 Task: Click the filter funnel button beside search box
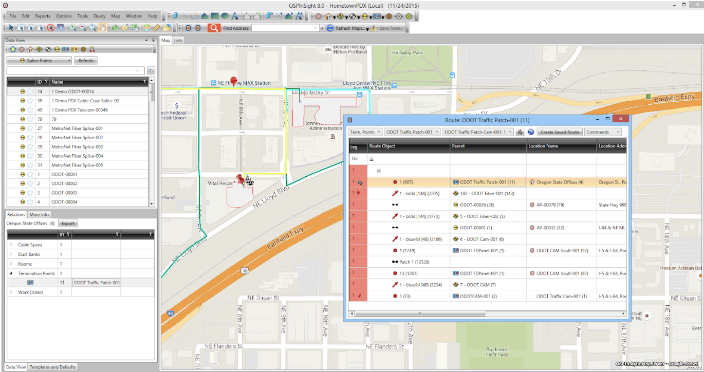pos(151,70)
